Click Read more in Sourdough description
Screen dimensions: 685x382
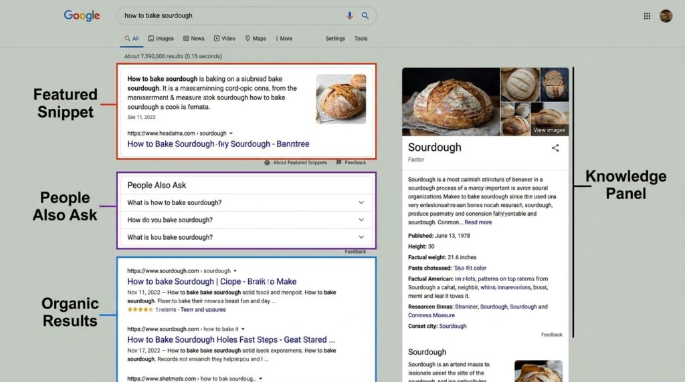click(x=478, y=222)
